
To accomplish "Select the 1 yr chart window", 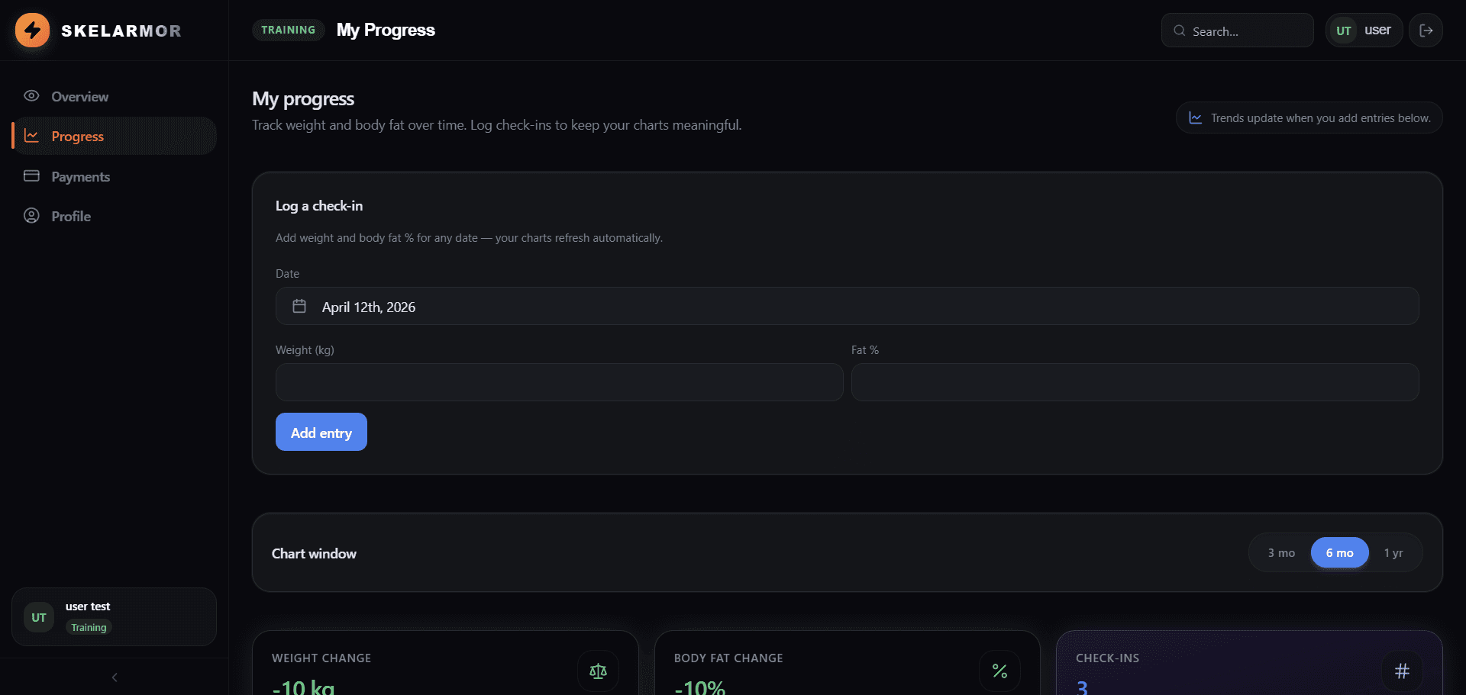I will pos(1393,553).
